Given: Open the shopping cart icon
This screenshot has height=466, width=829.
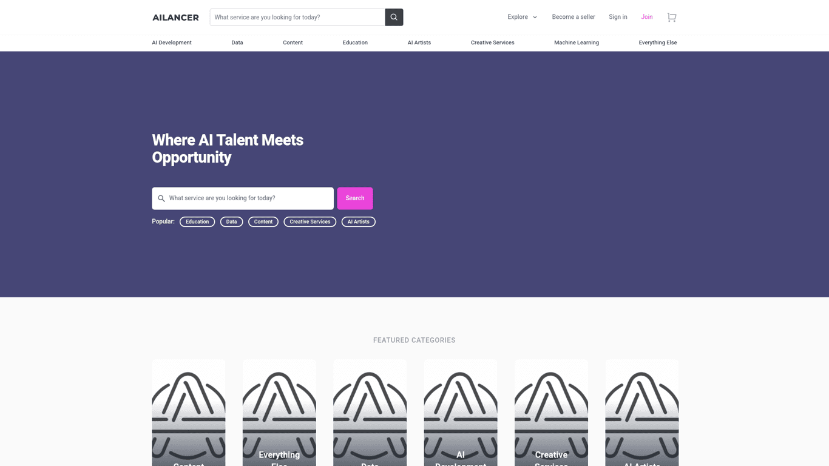Looking at the screenshot, I should pyautogui.click(x=671, y=17).
